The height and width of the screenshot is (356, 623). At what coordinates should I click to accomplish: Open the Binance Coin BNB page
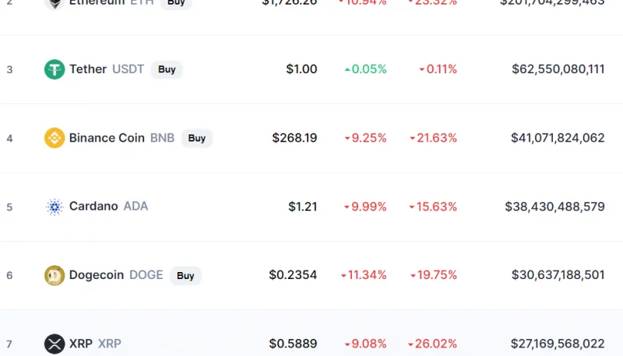[x=121, y=138]
